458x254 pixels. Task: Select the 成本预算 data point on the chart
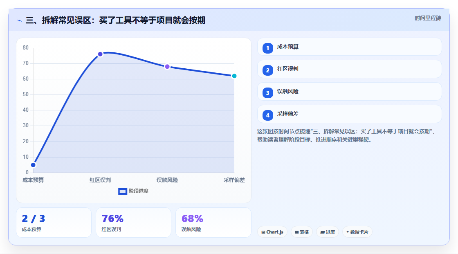coord(33,165)
